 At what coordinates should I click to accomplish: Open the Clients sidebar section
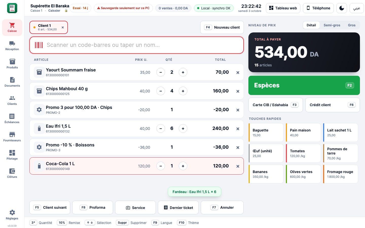(12, 101)
